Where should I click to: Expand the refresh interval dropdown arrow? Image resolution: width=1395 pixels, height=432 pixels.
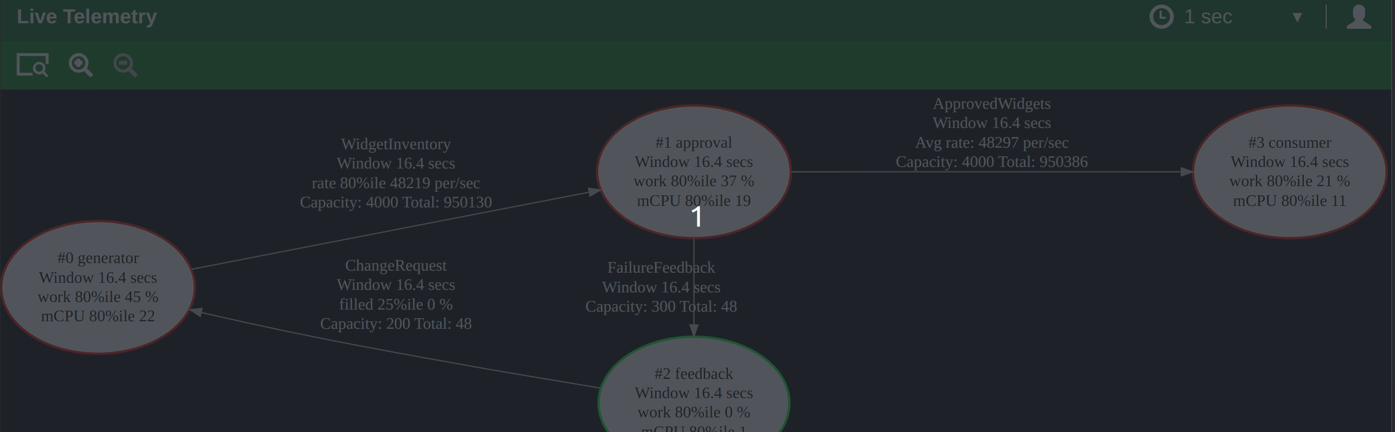pyautogui.click(x=1297, y=17)
